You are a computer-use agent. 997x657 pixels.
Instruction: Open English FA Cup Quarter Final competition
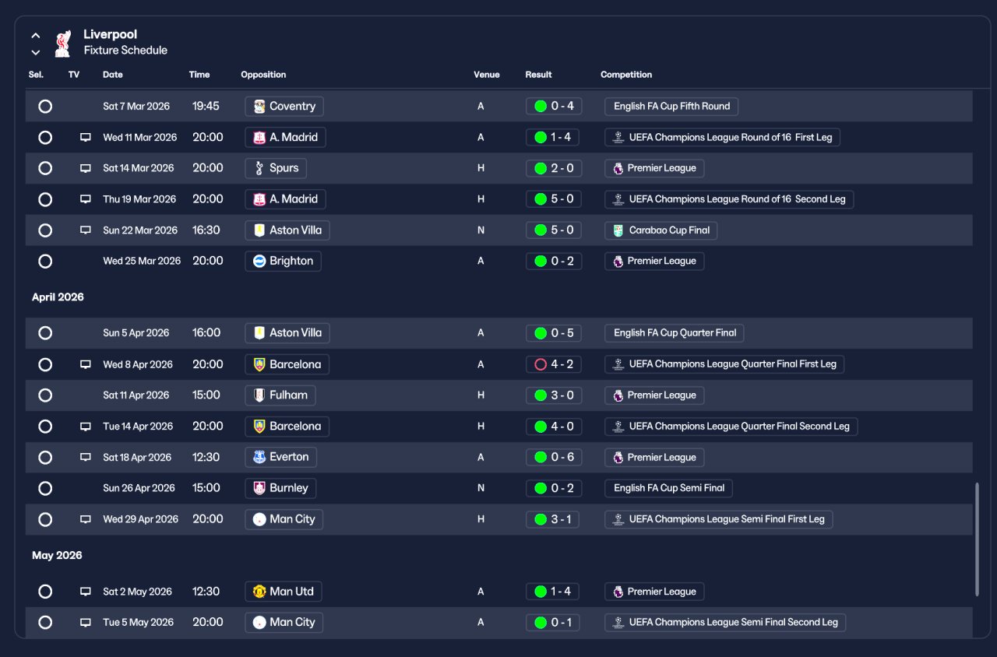[x=675, y=332]
